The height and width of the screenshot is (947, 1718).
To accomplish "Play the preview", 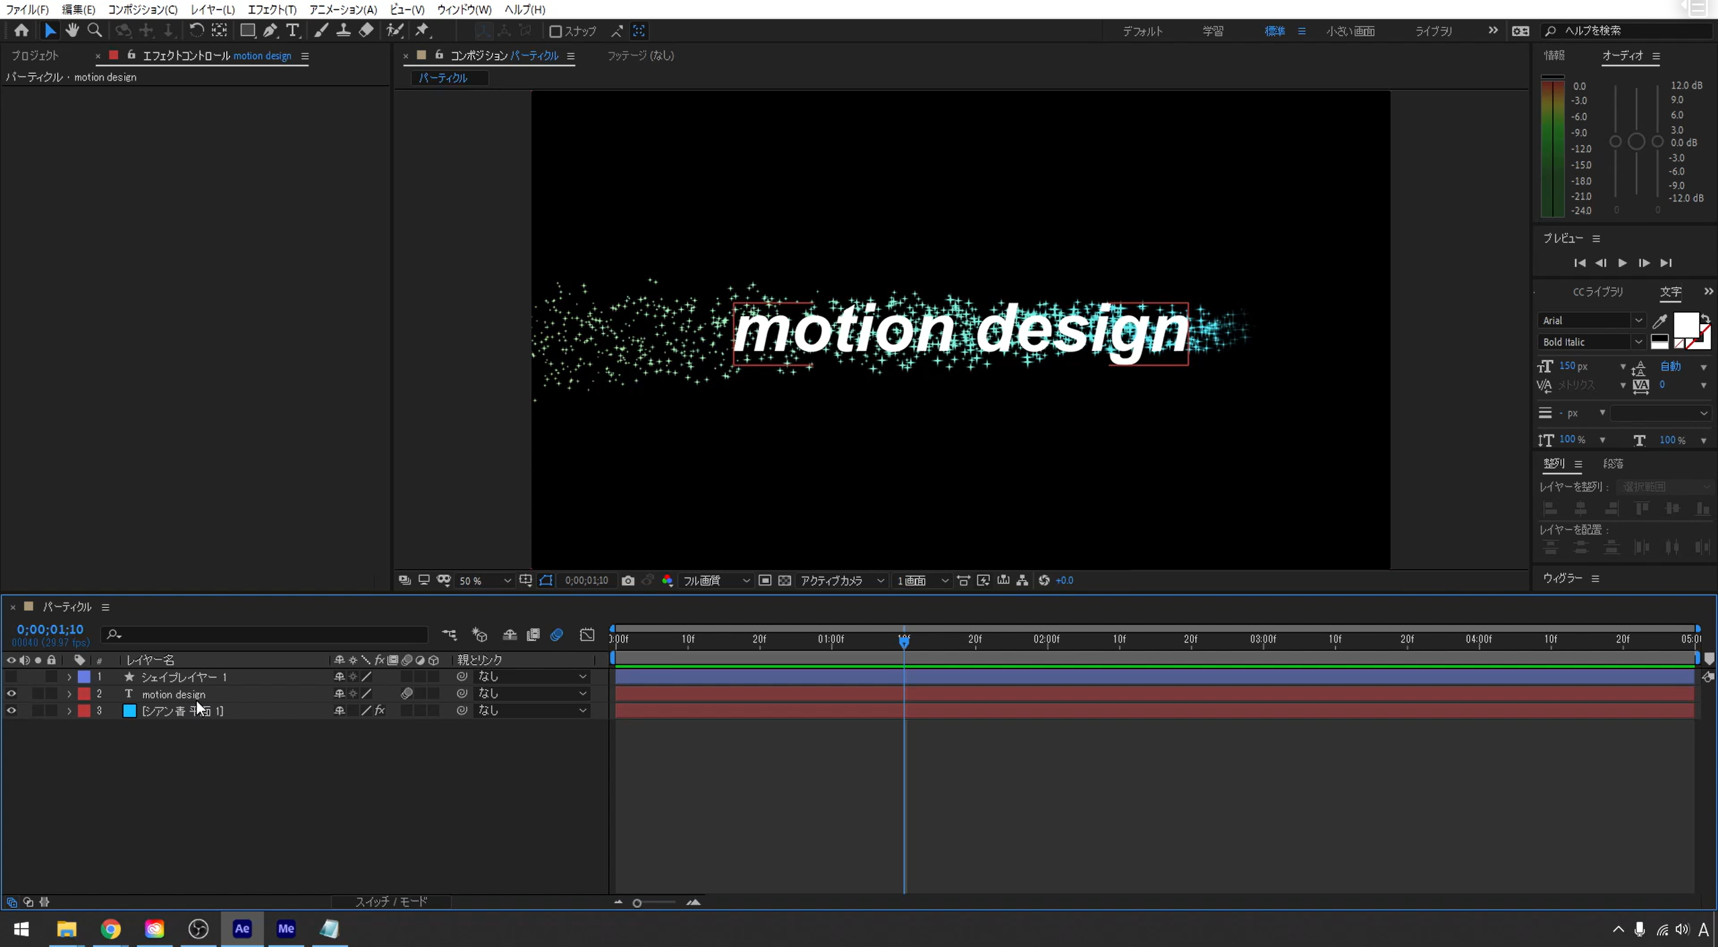I will tap(1623, 263).
